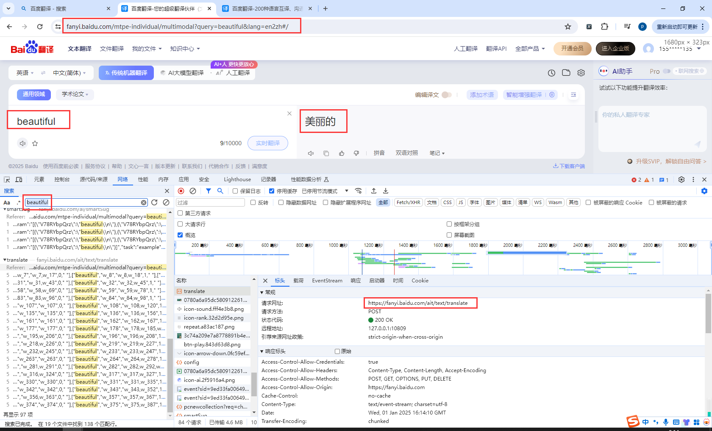Open the blue network settings gear
Viewport: 712px width, 431px height.
704,191
